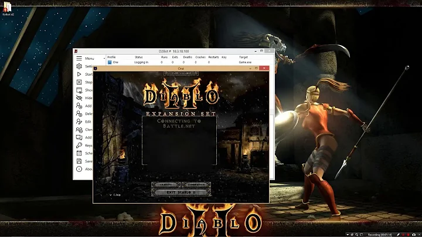This screenshot has width=422, height=237.
Task: Click the recorder camera snapshot icon
Action: tap(414, 235)
